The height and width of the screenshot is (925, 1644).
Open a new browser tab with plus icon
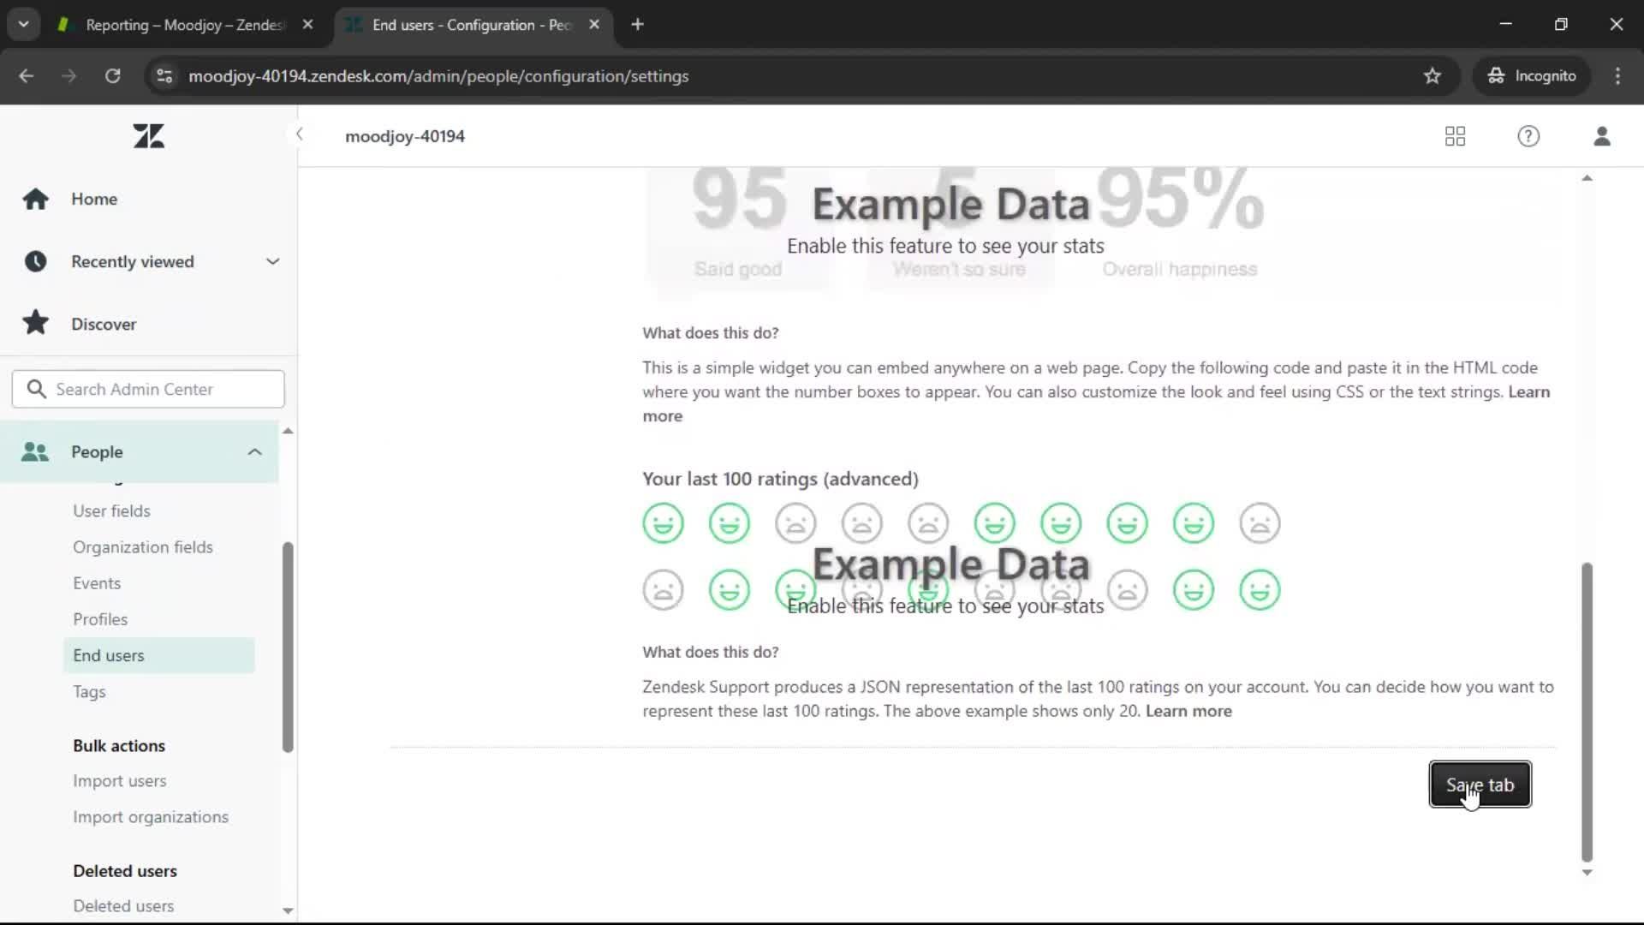pos(637,25)
